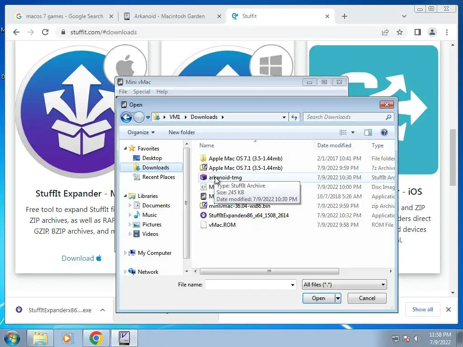Click the Download link for StuffIt Mac
The width and height of the screenshot is (463, 347).
point(81,258)
